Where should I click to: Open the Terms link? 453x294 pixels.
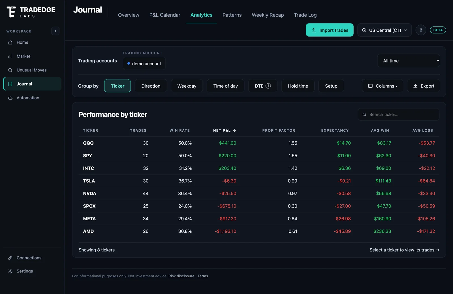point(203,276)
